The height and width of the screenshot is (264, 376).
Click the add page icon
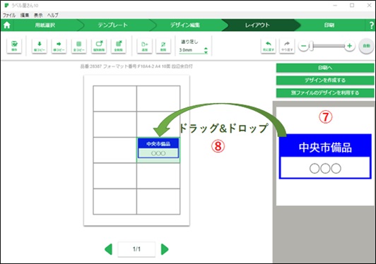pyautogui.click(x=144, y=46)
